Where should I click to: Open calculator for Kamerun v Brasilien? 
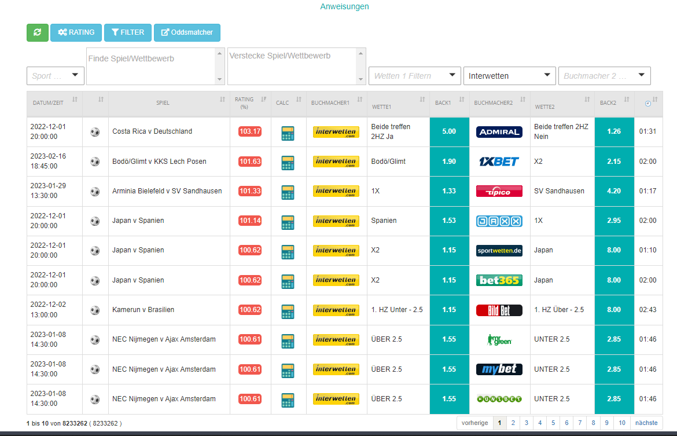(288, 311)
